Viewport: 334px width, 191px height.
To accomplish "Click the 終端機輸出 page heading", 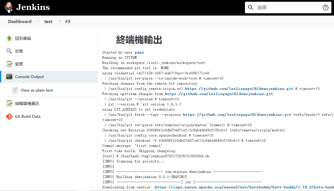I will pyautogui.click(x=139, y=40).
